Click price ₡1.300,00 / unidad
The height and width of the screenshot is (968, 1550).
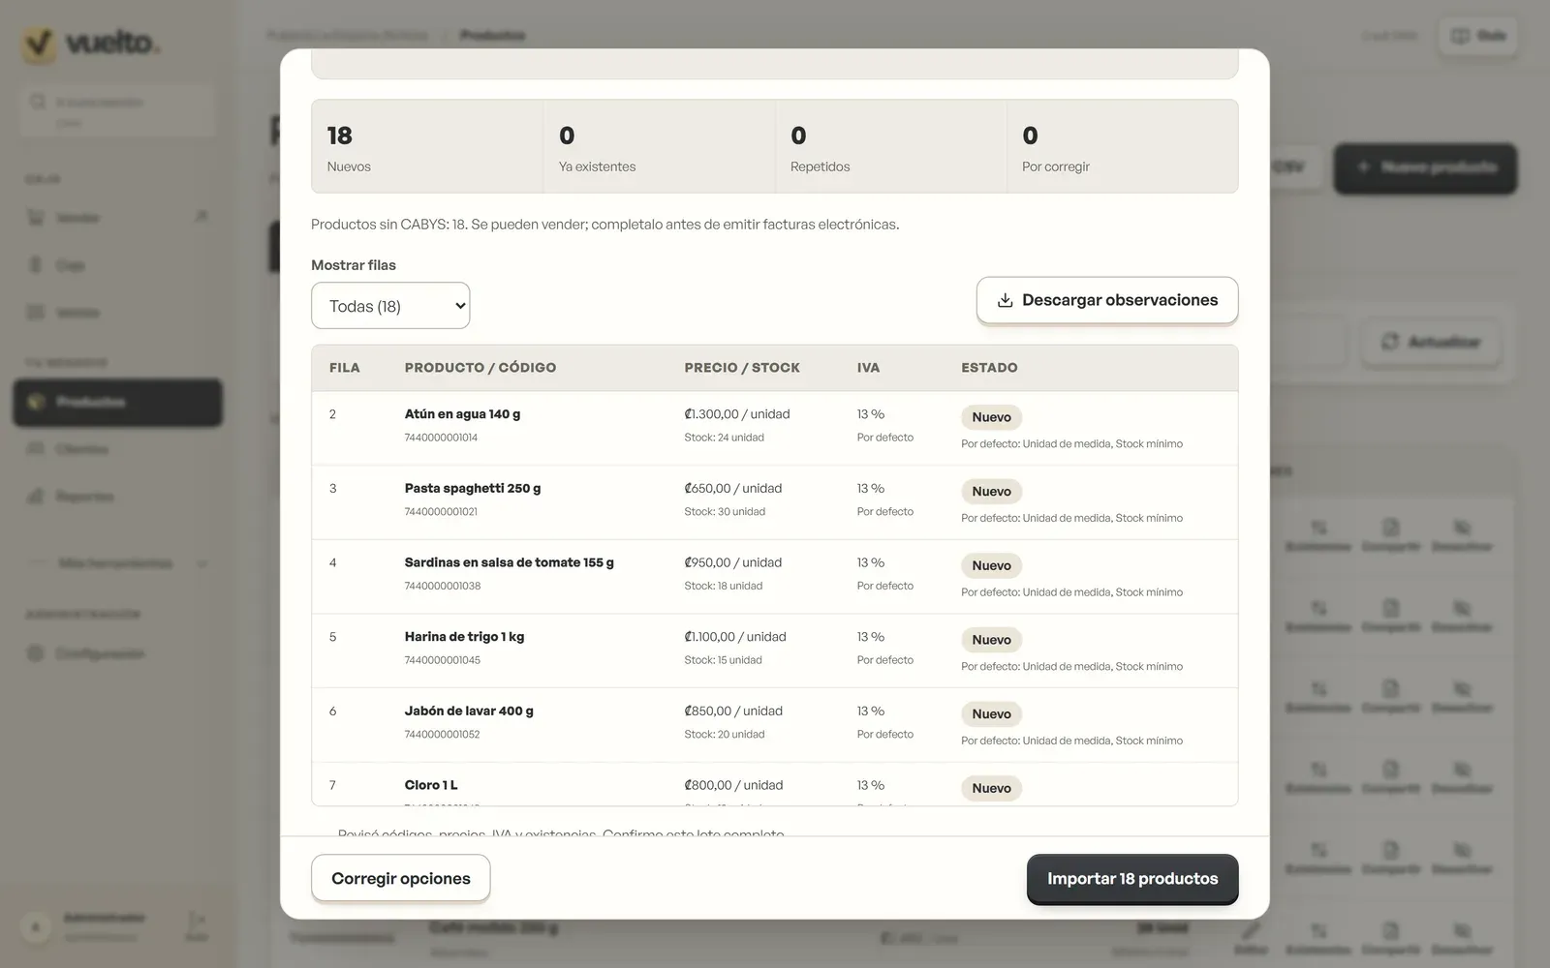737,414
